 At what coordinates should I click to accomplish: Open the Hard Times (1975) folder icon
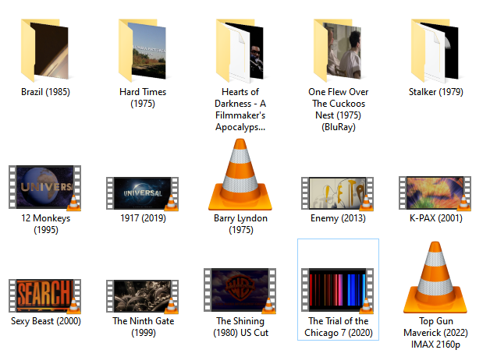(x=142, y=50)
